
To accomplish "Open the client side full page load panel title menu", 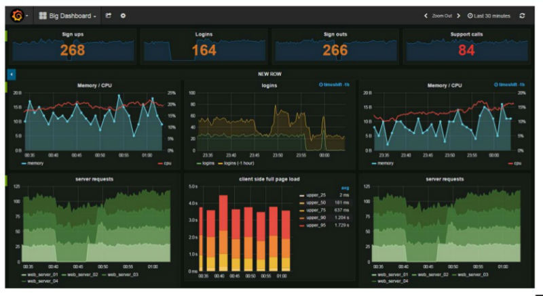I will [269, 179].
